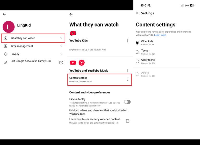This screenshot has width=200, height=145.
Task: Select the Older teens radio button
Action: [x=137, y=61]
